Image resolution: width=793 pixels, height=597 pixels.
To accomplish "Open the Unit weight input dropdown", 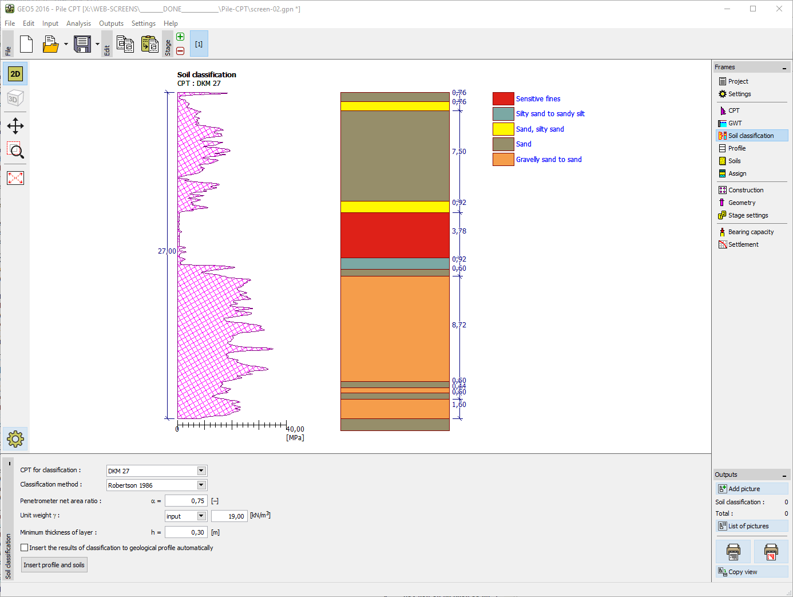I will [201, 516].
